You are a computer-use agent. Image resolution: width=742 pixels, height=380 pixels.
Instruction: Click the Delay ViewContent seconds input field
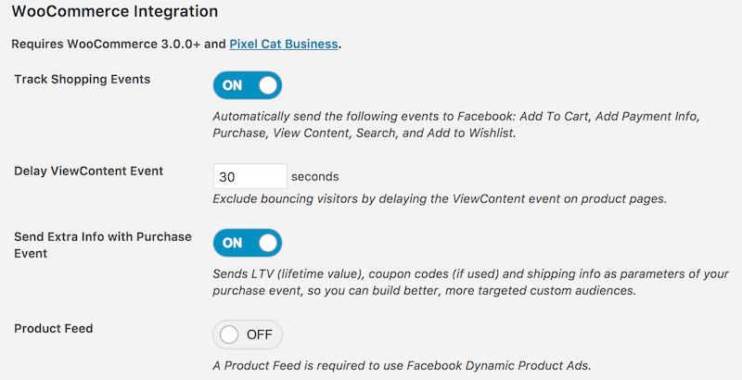(x=249, y=176)
